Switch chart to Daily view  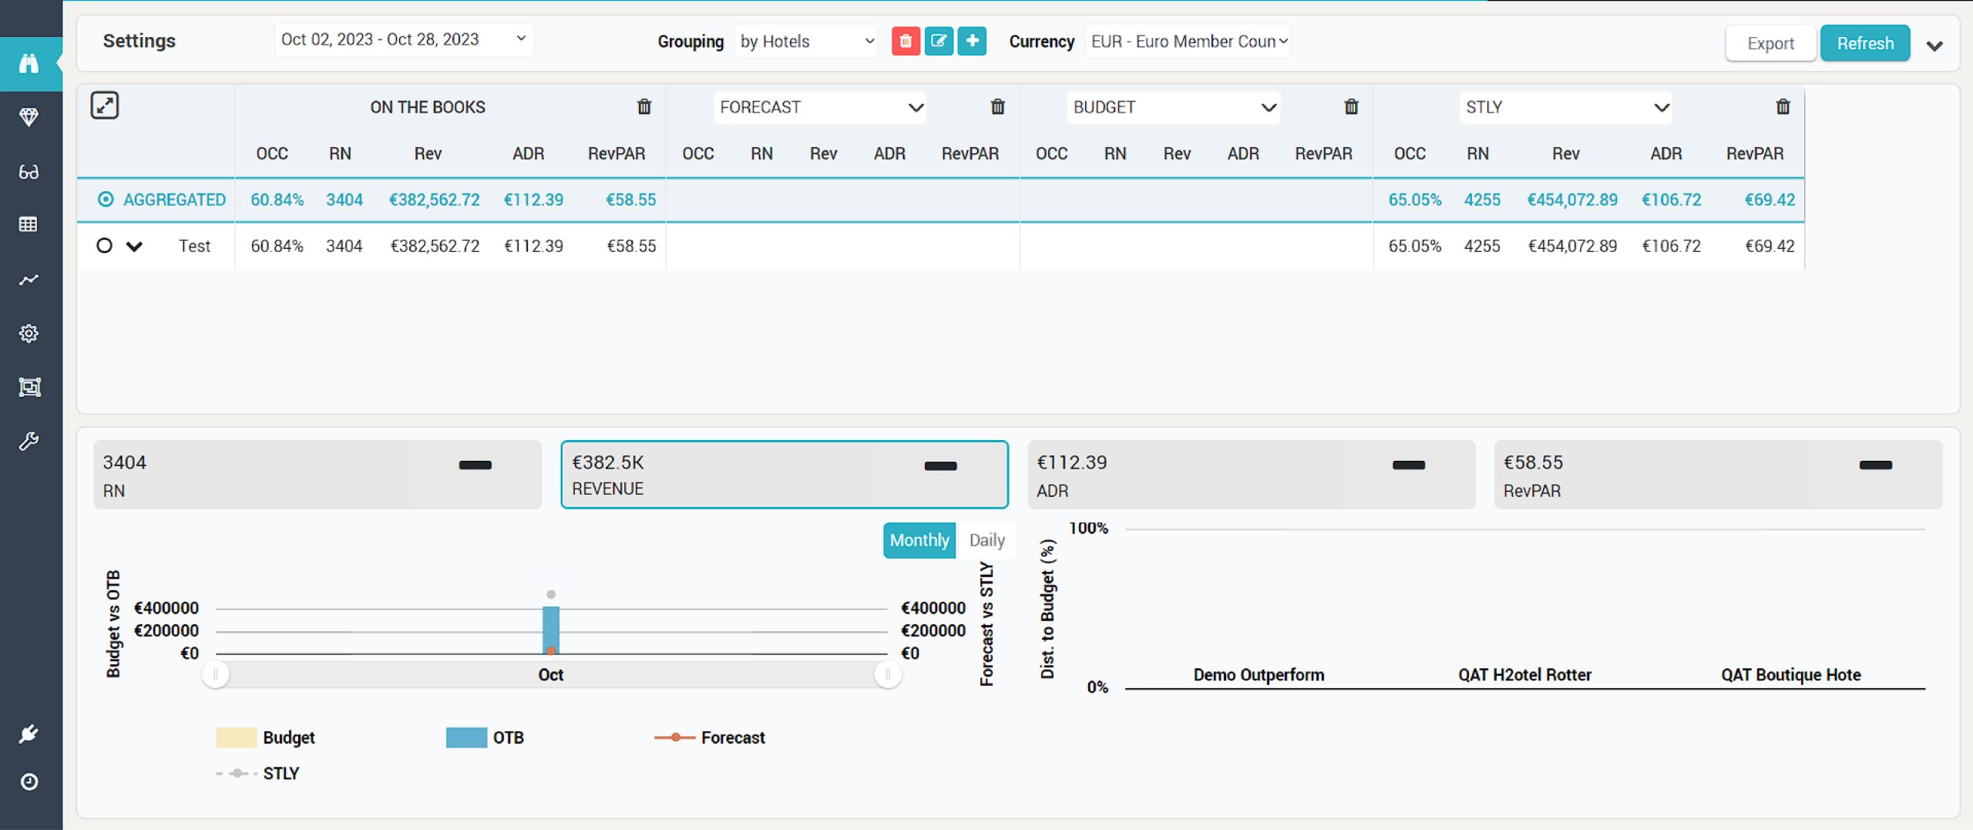[x=986, y=540]
